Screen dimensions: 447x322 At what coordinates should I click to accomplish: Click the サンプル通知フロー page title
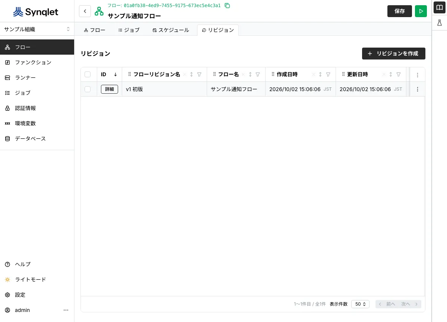point(134,16)
